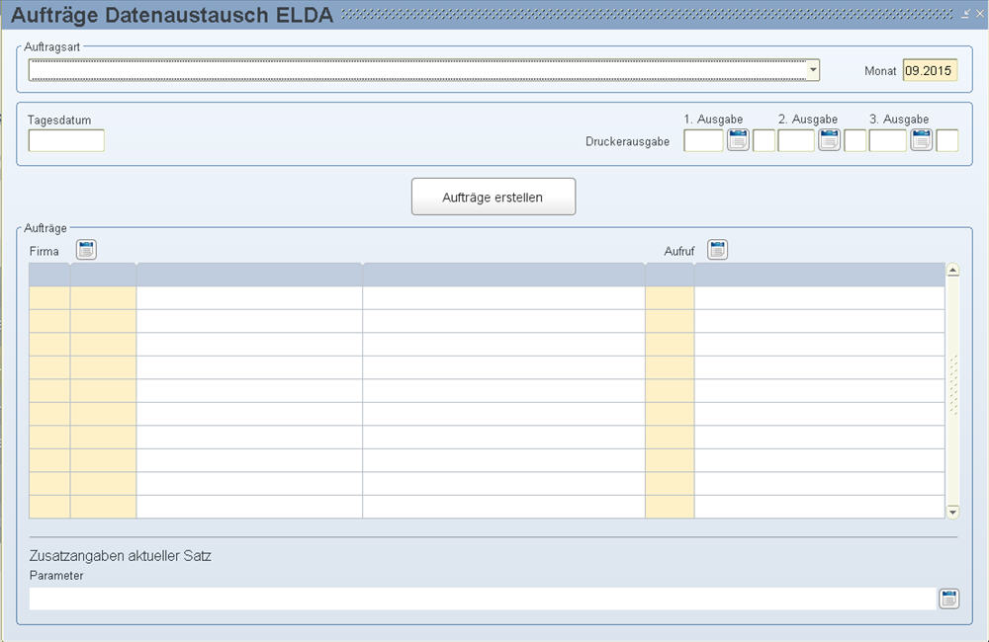Viewport: 989px width, 642px height.
Task: Open the Aufruf lookup list icon
Action: pos(717,250)
